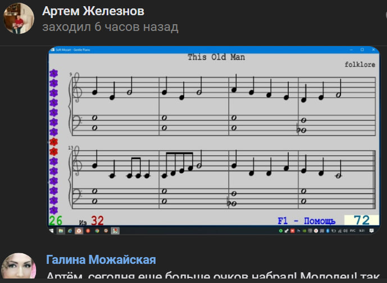Click the bass clef on second system

[75, 197]
